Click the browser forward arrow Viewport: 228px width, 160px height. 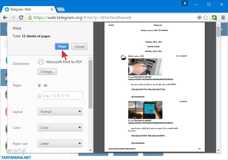13,17
